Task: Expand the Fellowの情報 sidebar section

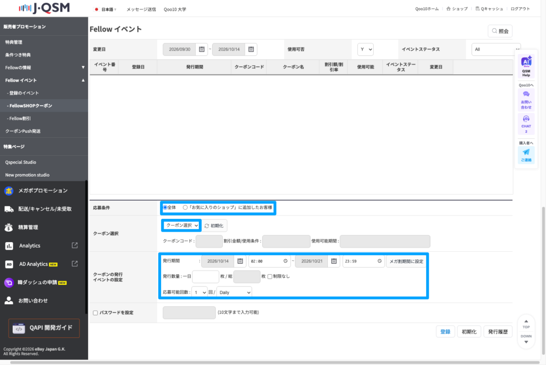Action: coord(44,67)
